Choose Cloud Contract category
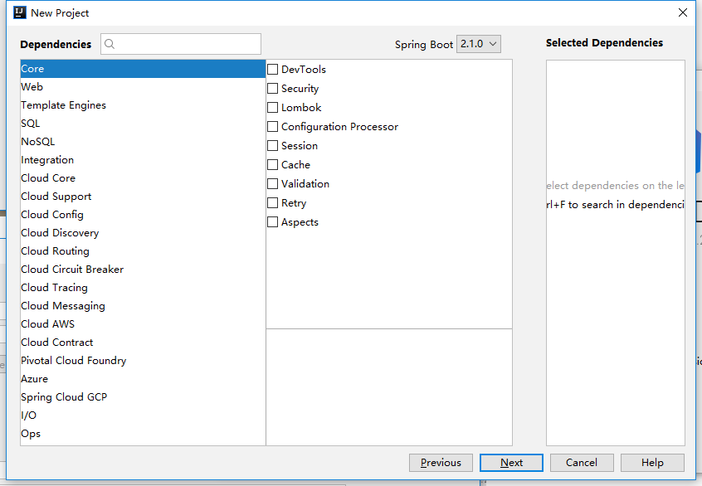This screenshot has height=486, width=702. (143, 343)
